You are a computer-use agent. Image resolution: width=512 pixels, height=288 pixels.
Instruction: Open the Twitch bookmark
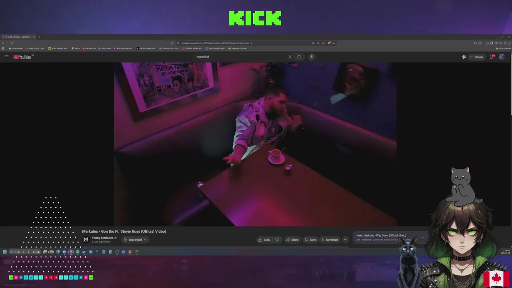click(x=76, y=48)
